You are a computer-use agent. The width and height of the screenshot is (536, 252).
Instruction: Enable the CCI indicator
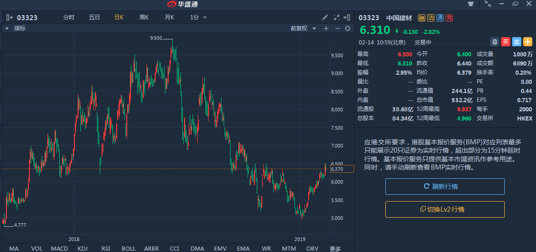click(x=175, y=249)
